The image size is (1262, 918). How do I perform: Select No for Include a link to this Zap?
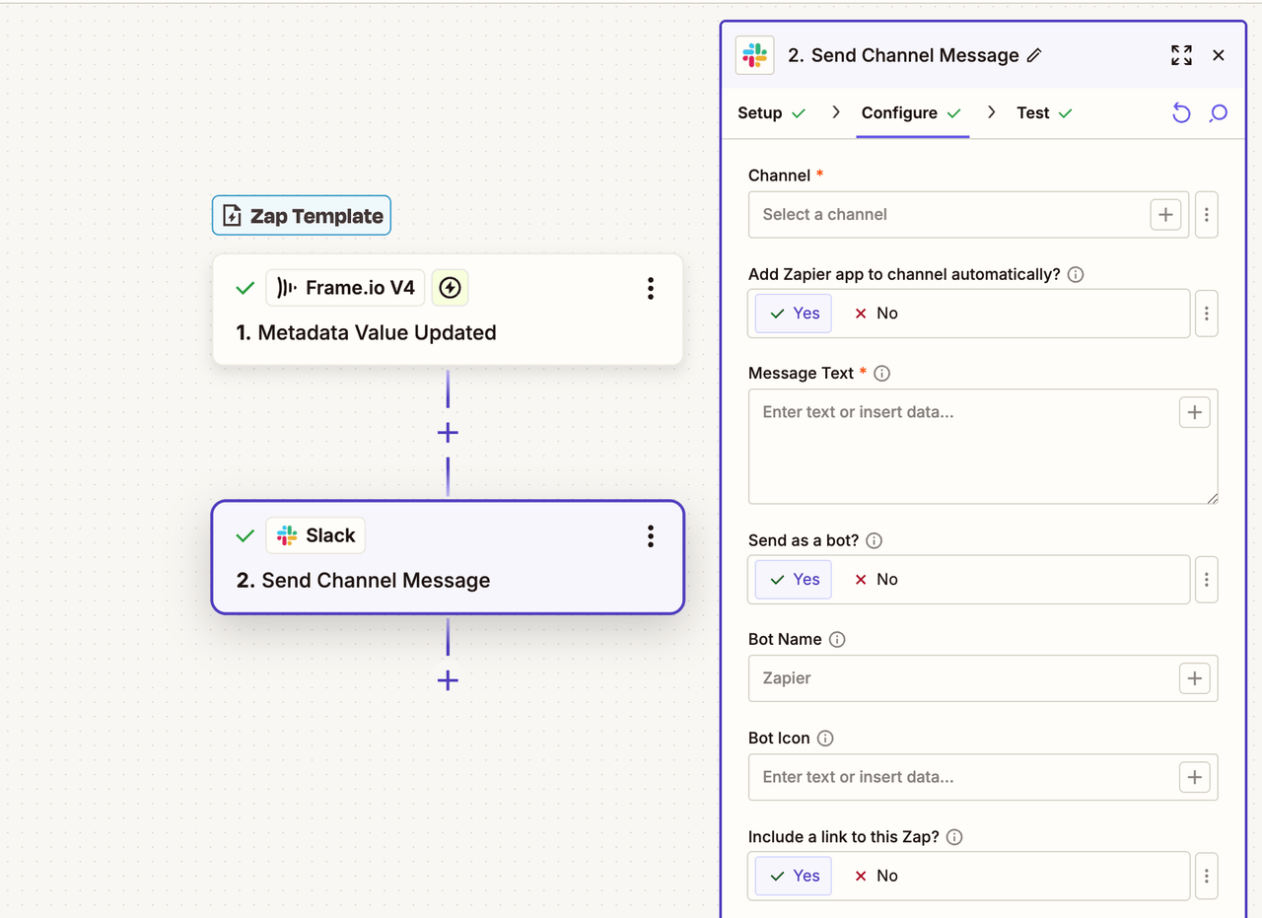click(x=876, y=876)
